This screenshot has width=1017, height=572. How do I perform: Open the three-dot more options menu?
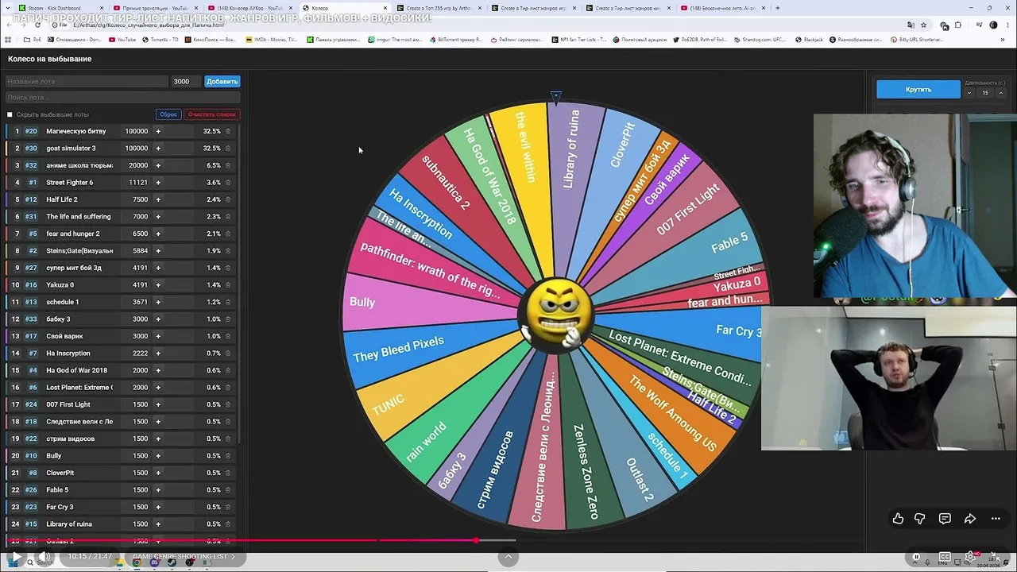pos(996,519)
